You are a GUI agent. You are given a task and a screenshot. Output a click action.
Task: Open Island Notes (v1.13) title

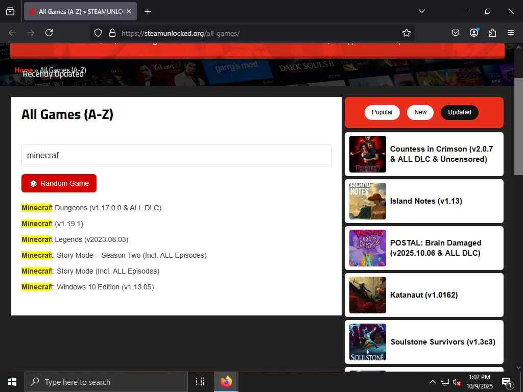click(426, 201)
